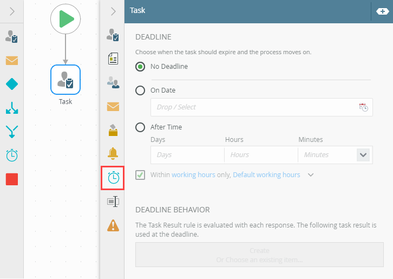Open the Deadline clock tab
This screenshot has height=279, width=393.
(x=113, y=178)
